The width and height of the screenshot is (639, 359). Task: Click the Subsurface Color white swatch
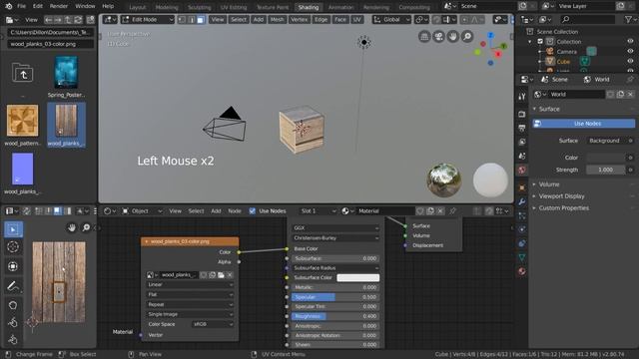click(358, 277)
